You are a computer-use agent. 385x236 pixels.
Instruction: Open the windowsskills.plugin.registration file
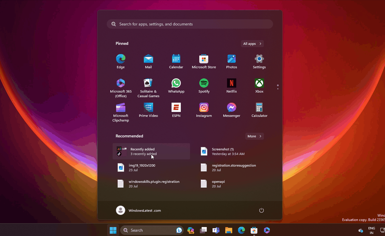(x=151, y=184)
